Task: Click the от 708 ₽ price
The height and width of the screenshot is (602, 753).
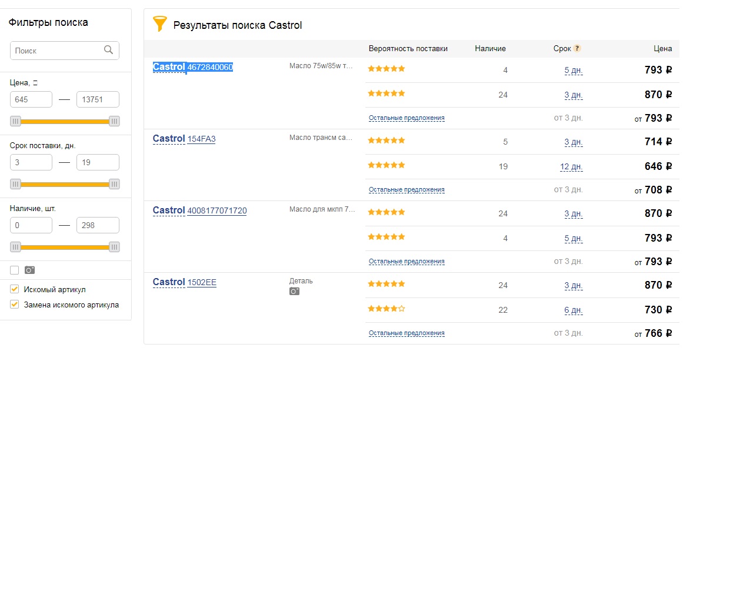Action: click(653, 190)
